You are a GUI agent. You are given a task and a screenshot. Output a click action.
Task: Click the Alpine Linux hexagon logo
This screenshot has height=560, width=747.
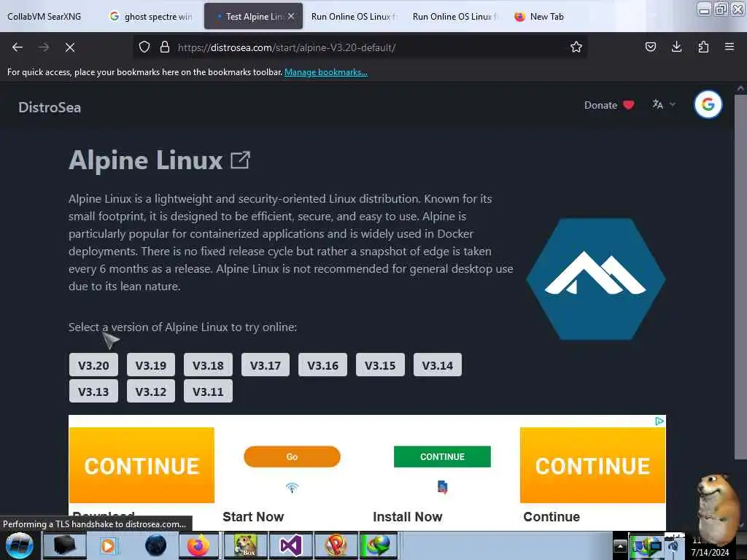coord(595,279)
